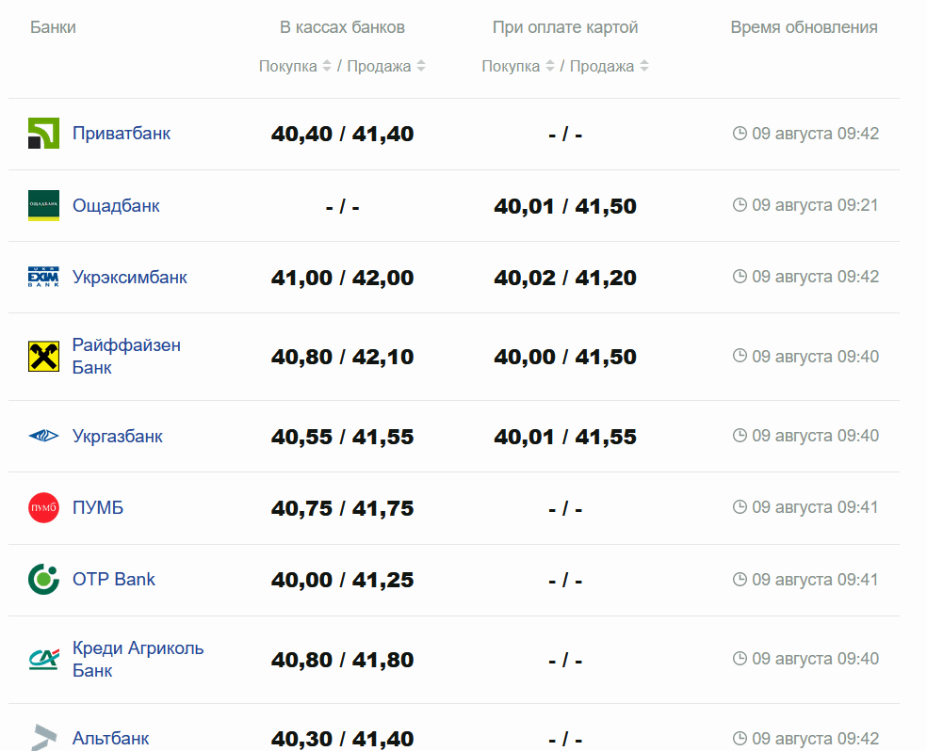Screen dimensions: 927x751
Task: Click the Приватбанк logo icon
Action: (x=43, y=134)
